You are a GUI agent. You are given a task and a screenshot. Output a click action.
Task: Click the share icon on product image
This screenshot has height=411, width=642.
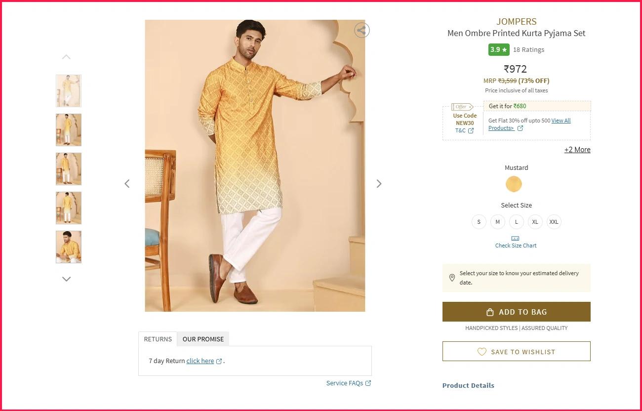point(362,31)
